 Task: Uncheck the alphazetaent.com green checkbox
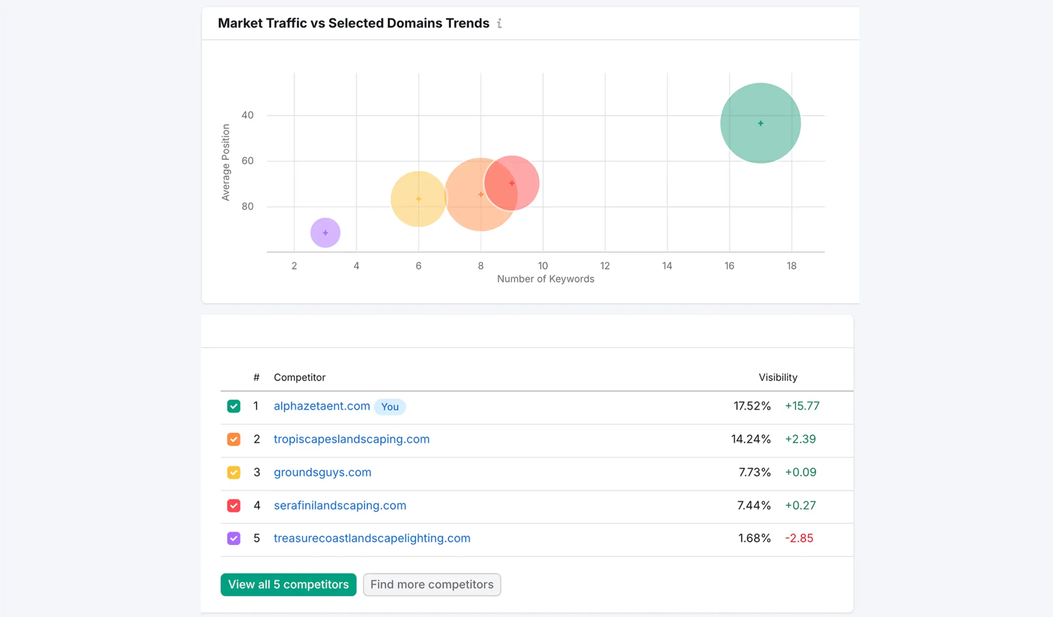coord(234,406)
